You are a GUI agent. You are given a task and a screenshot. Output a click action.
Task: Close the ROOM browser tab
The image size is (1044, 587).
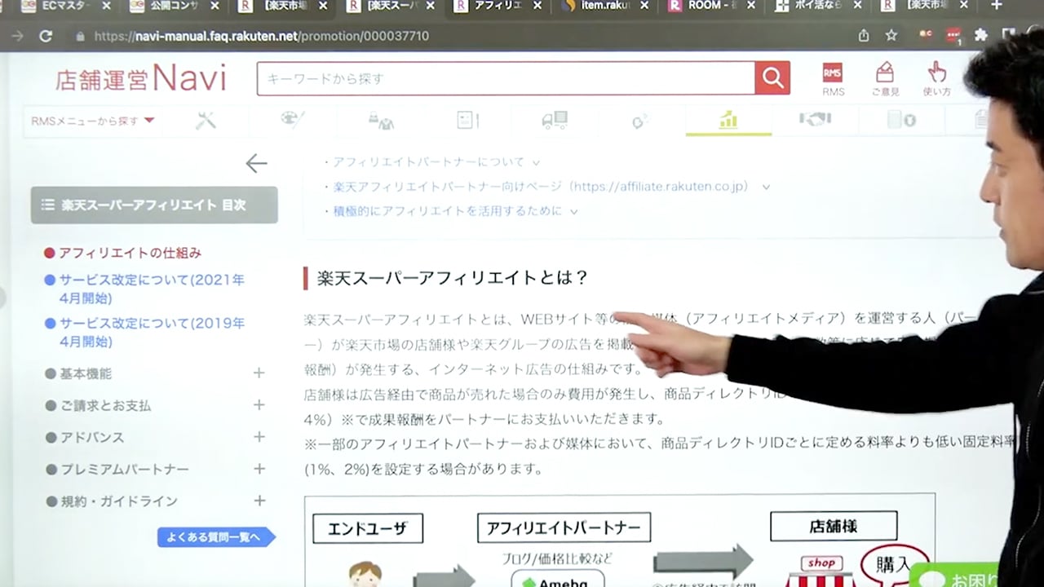(751, 6)
